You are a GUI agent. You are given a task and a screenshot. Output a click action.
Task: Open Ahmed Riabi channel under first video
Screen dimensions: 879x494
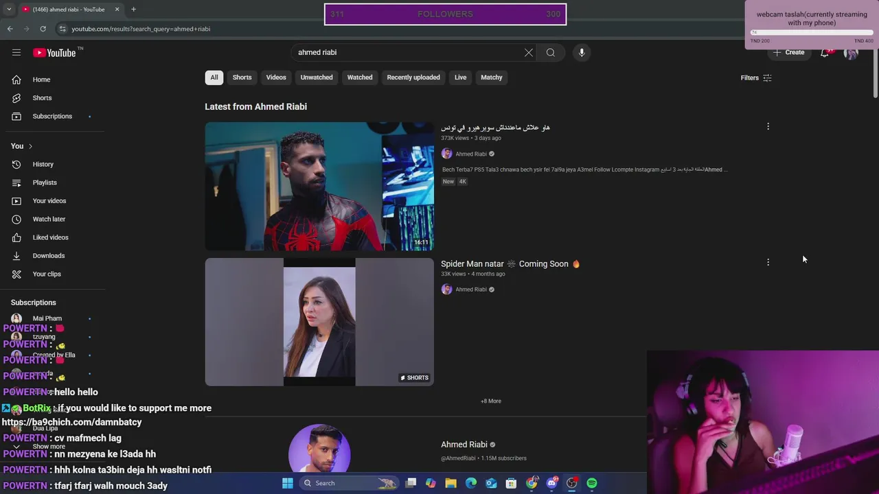click(x=471, y=154)
